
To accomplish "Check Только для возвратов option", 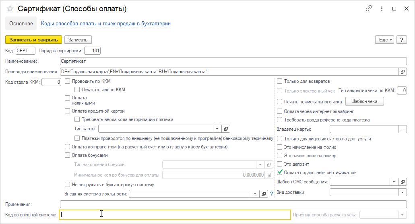I will point(279,81).
